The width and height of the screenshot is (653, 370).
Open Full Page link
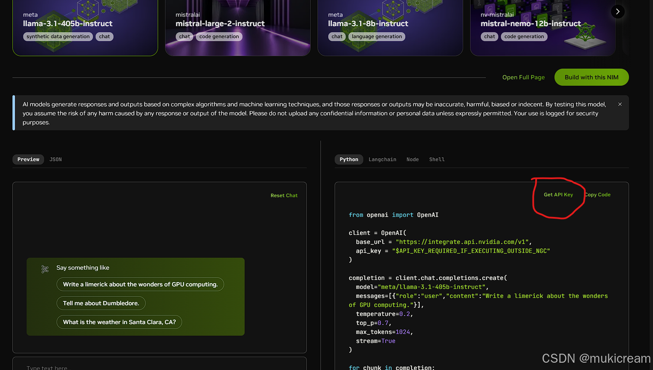click(x=524, y=77)
